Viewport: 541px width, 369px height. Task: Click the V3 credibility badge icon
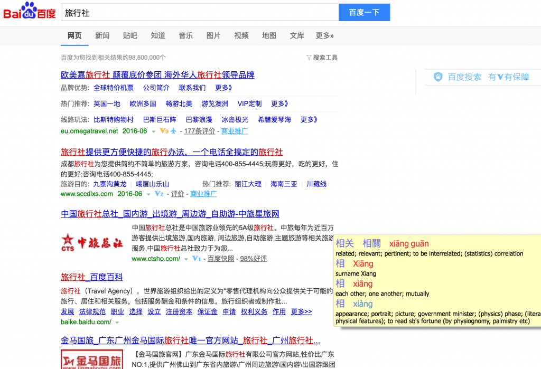click(x=164, y=131)
